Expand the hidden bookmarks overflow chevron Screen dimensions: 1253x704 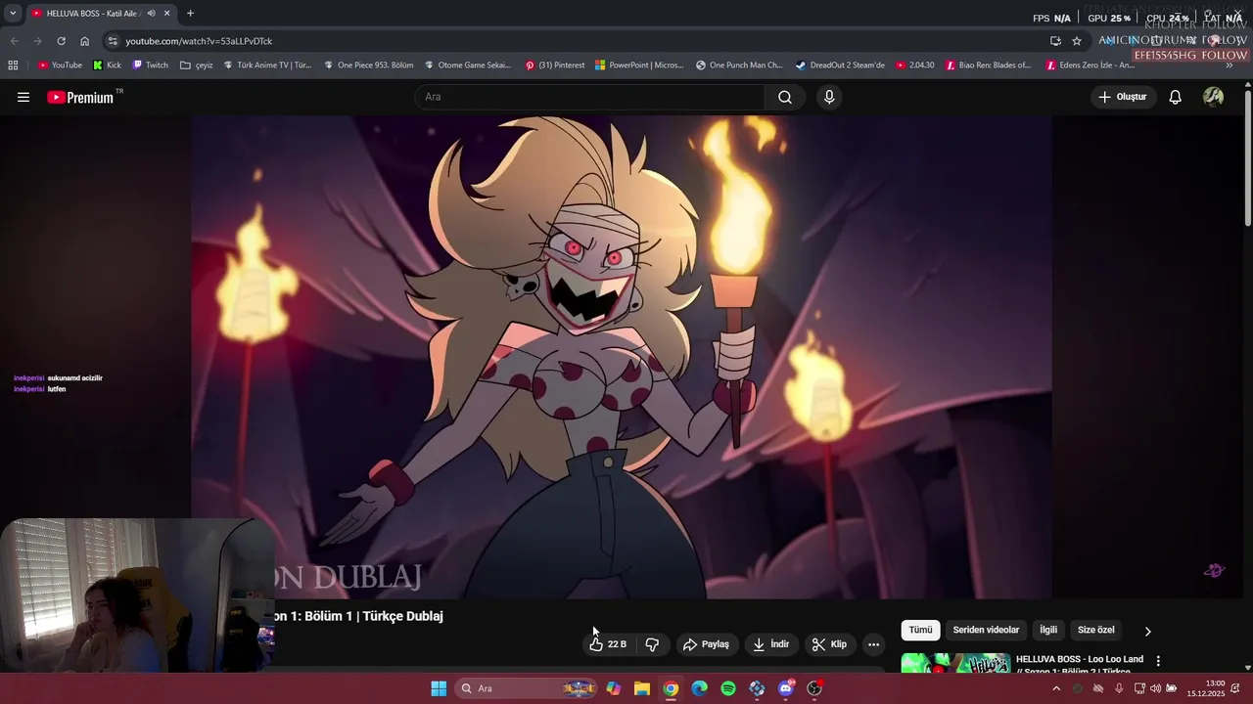pos(1230,66)
